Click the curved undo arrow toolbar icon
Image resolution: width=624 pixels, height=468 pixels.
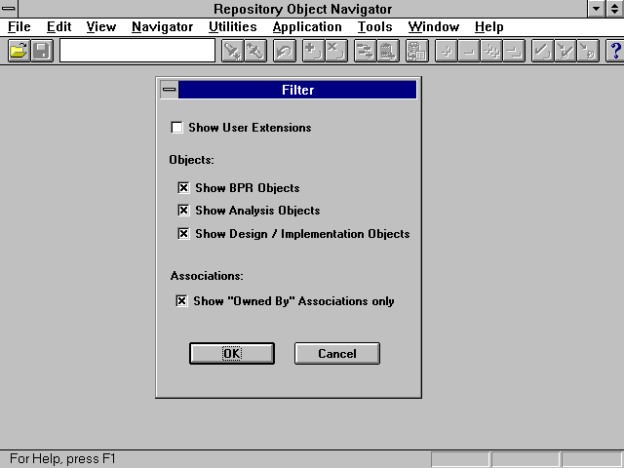point(284,51)
